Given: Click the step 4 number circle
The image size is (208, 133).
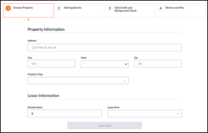Looking at the screenshot, I should tap(161, 8).
